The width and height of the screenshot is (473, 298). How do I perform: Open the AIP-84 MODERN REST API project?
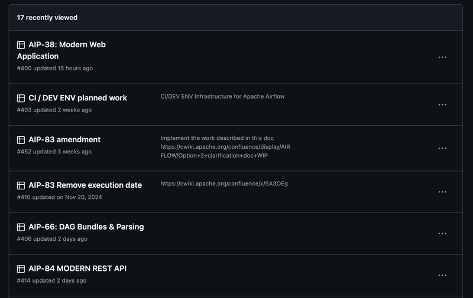tap(77, 268)
